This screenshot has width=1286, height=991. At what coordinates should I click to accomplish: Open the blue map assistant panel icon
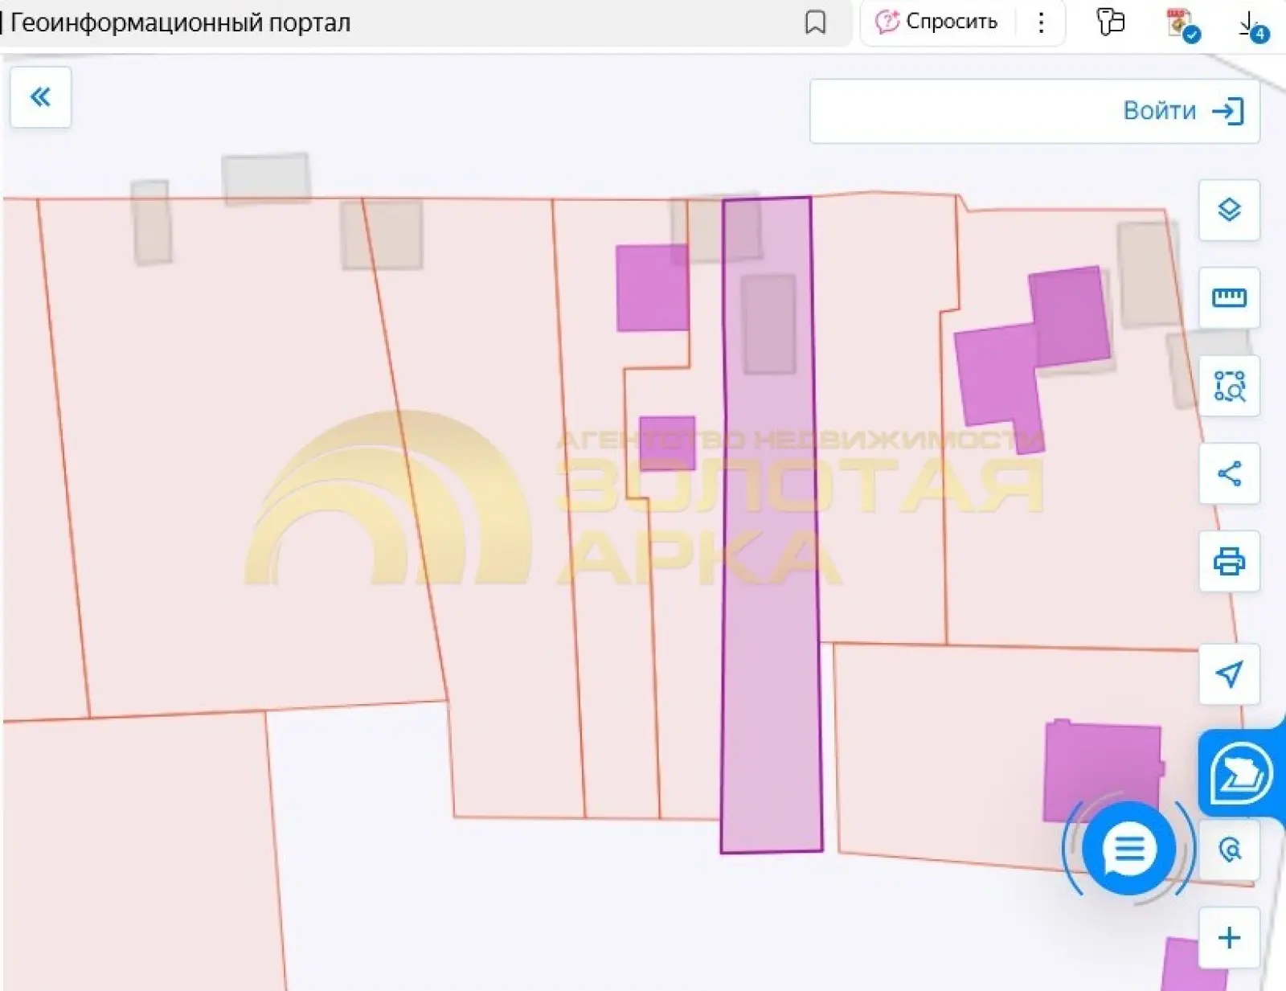(x=1241, y=774)
